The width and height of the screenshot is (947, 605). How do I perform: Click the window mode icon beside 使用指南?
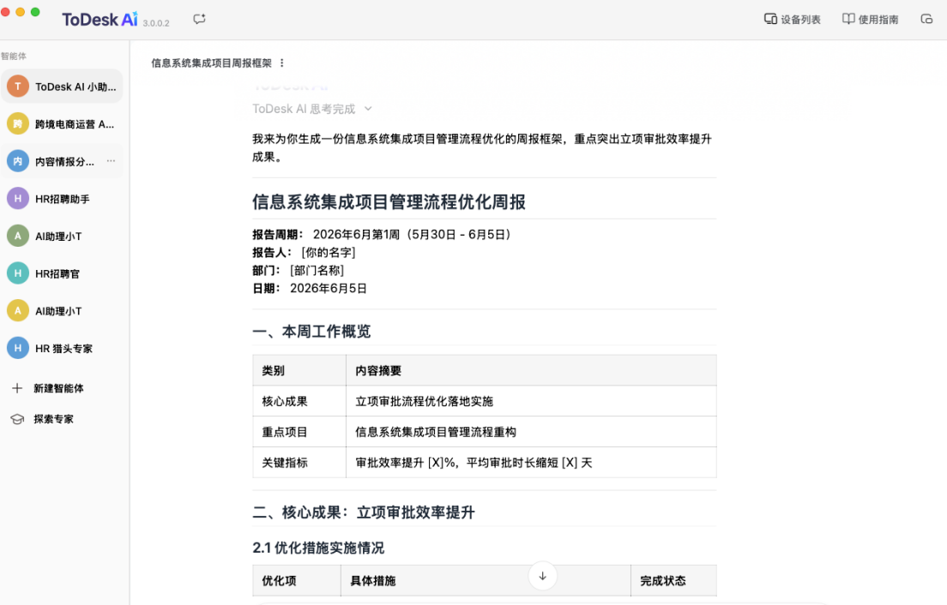[926, 20]
